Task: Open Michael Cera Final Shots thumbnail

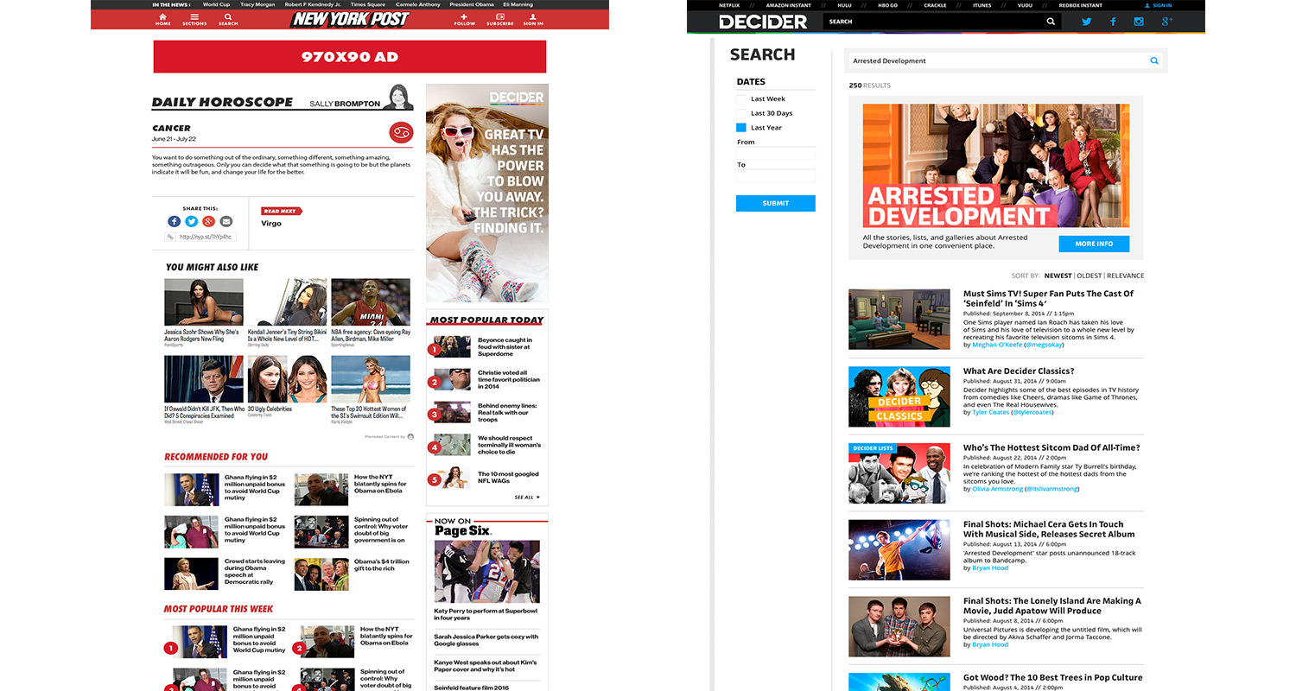Action: tap(899, 549)
